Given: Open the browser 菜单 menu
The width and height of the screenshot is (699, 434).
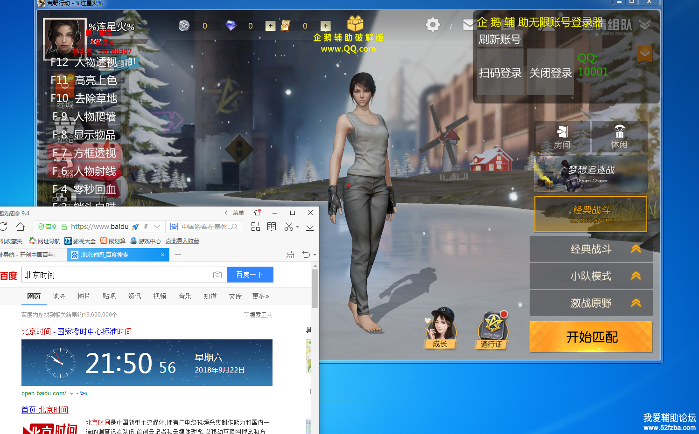Looking at the screenshot, I should coord(238,213).
